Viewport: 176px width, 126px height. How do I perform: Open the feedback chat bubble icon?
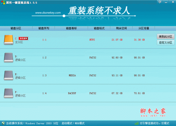point(160,2)
